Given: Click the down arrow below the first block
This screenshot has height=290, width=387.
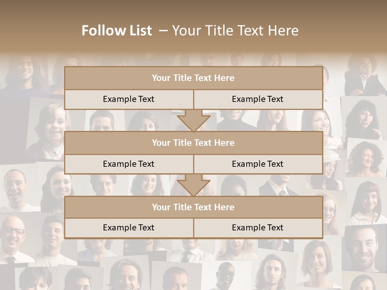Looking at the screenshot, I should point(193,120).
